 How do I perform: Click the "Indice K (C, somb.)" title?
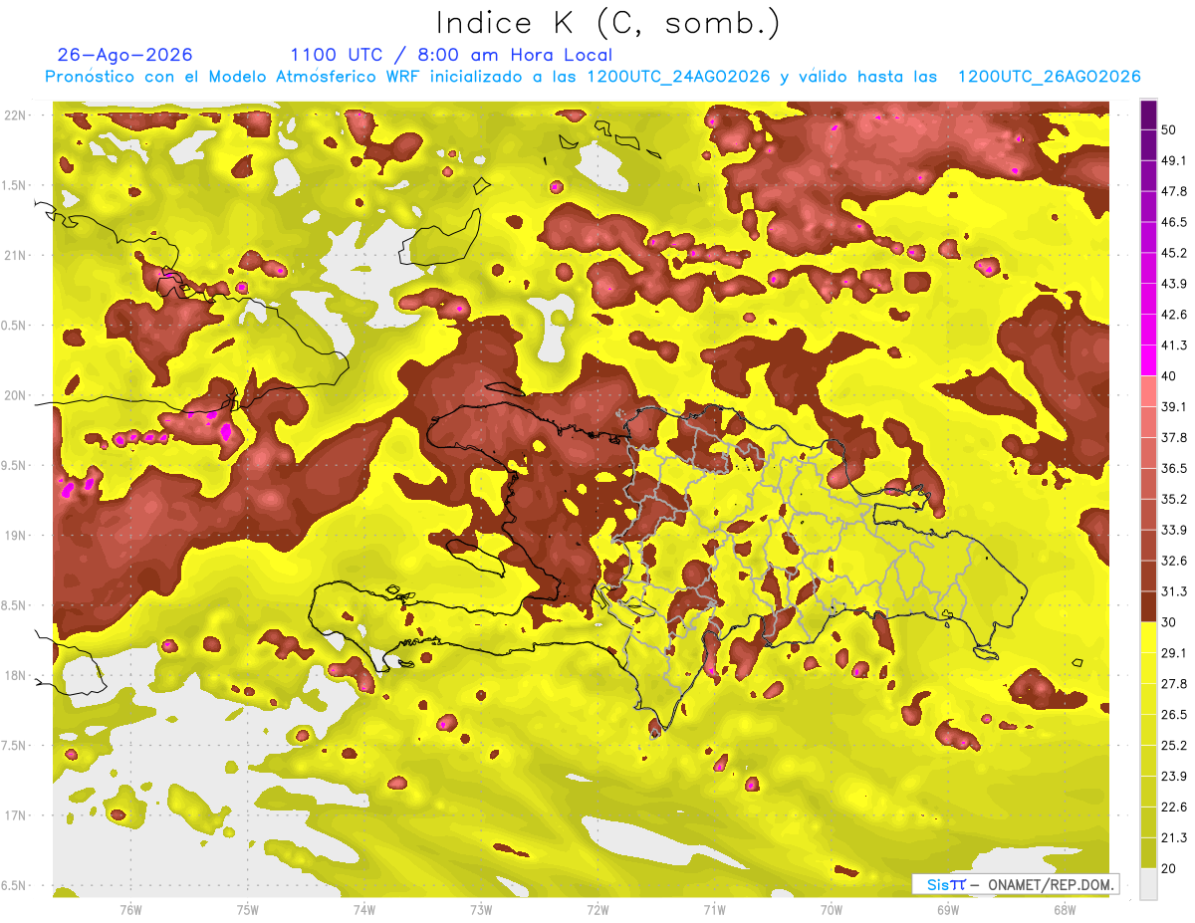(x=607, y=22)
